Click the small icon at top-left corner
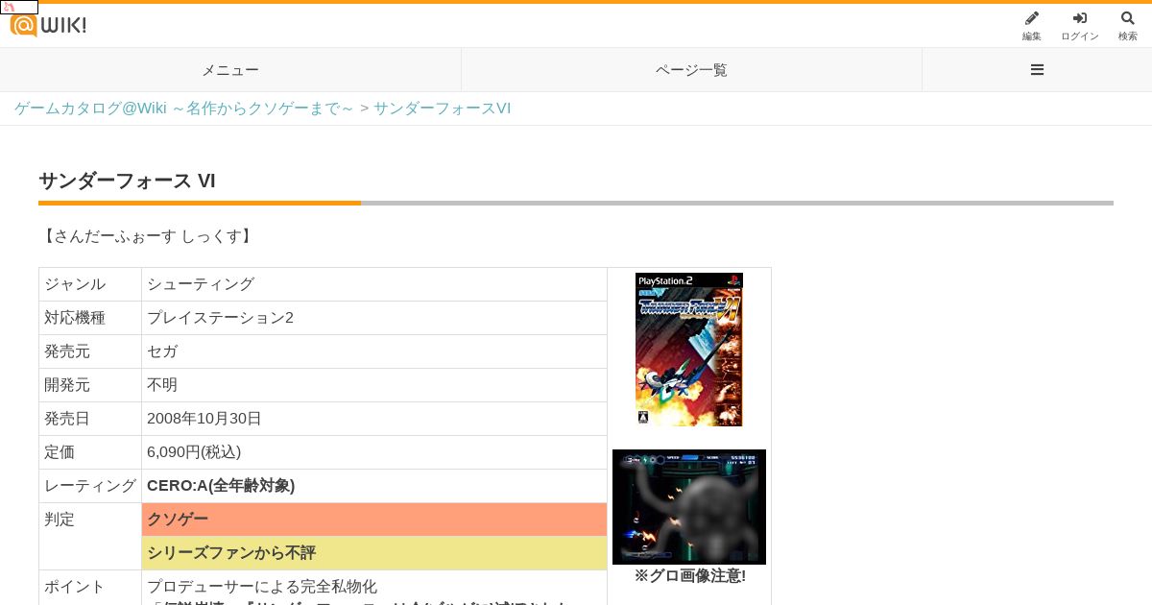 (x=19, y=7)
